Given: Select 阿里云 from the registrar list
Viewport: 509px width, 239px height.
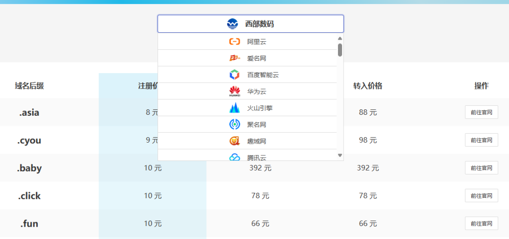Looking at the screenshot, I should click(248, 42).
